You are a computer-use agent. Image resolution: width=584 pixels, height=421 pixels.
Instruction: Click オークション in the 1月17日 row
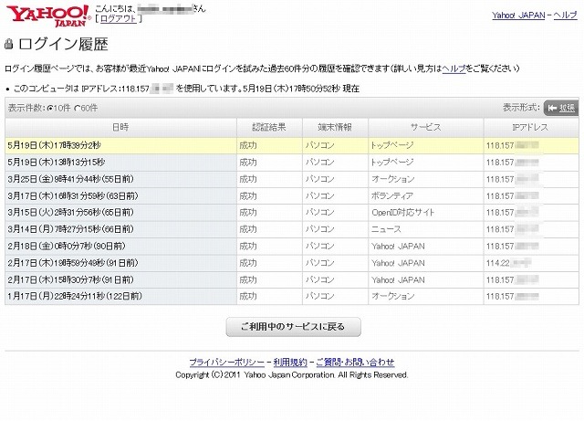[392, 297]
